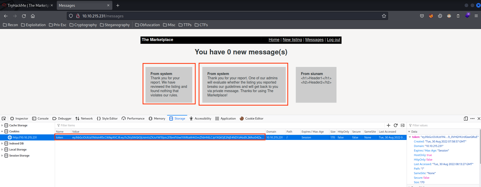Open the Style Editor tab
This screenshot has width=481, height=187.
(x=107, y=119)
